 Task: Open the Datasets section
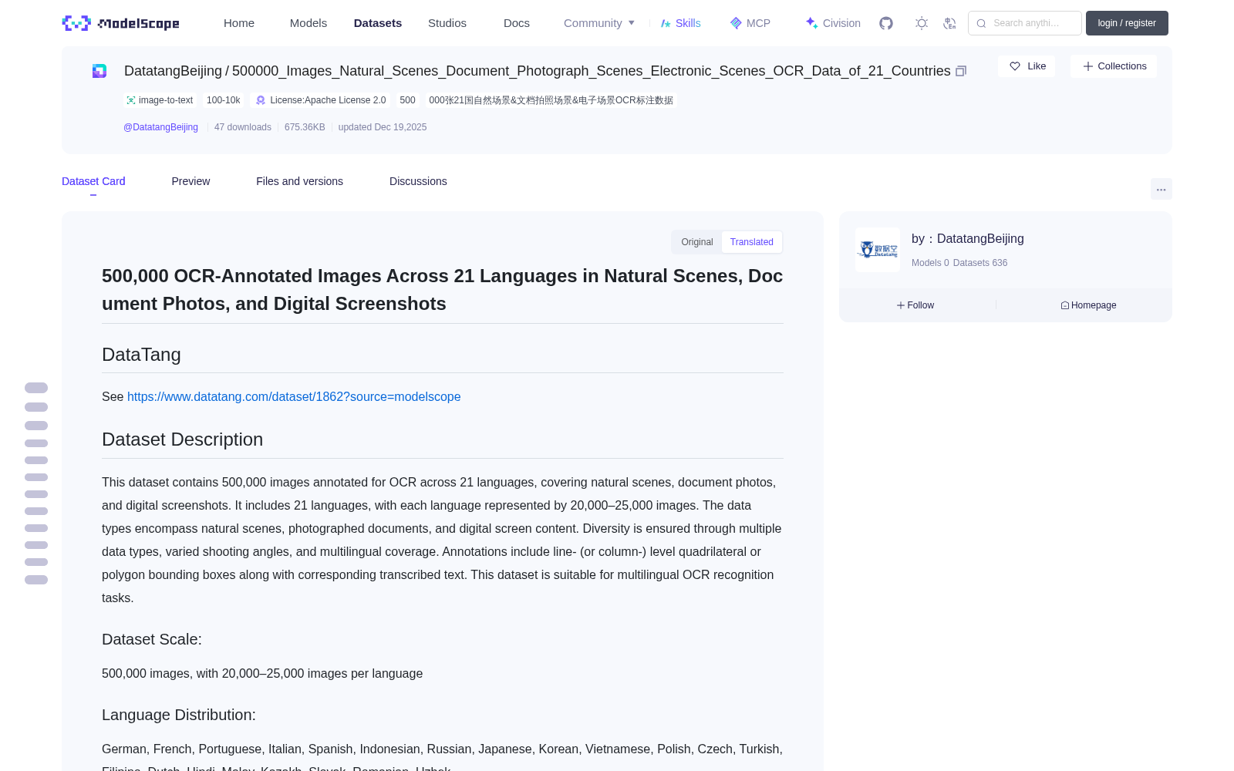[378, 23]
